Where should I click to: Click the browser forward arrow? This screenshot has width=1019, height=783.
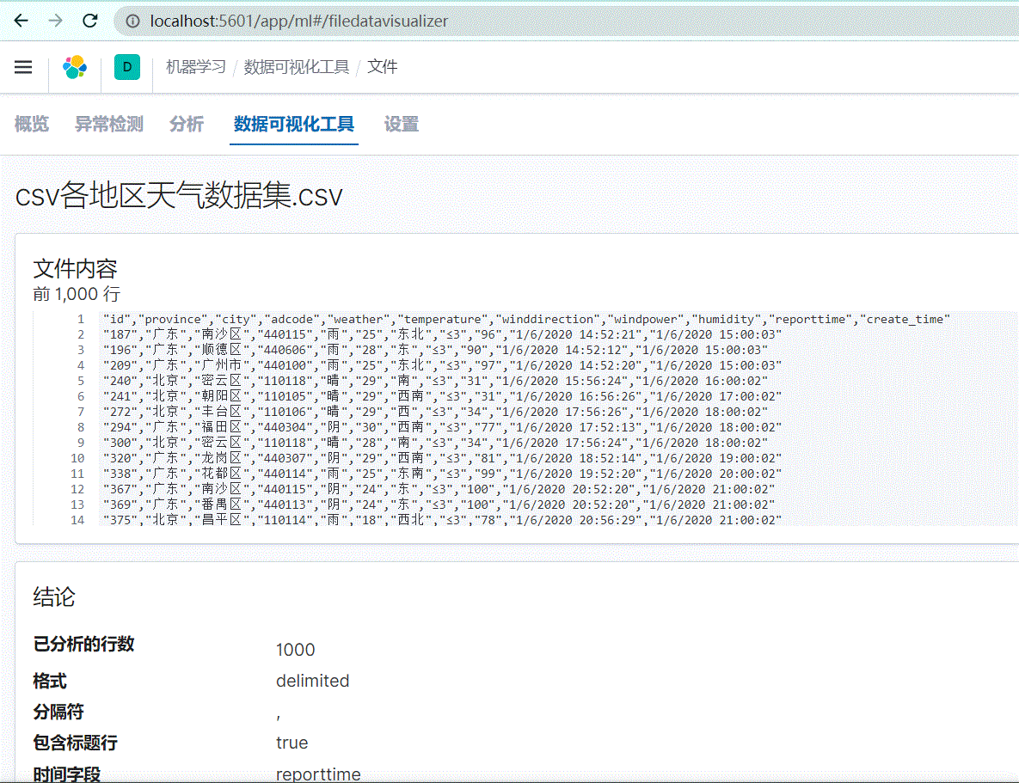(x=55, y=21)
